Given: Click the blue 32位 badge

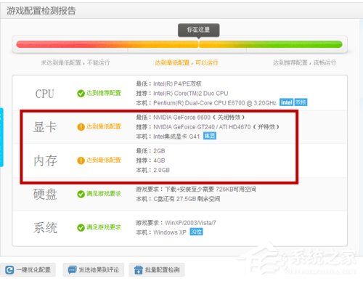Looking at the screenshot, I should pyautogui.click(x=196, y=232).
